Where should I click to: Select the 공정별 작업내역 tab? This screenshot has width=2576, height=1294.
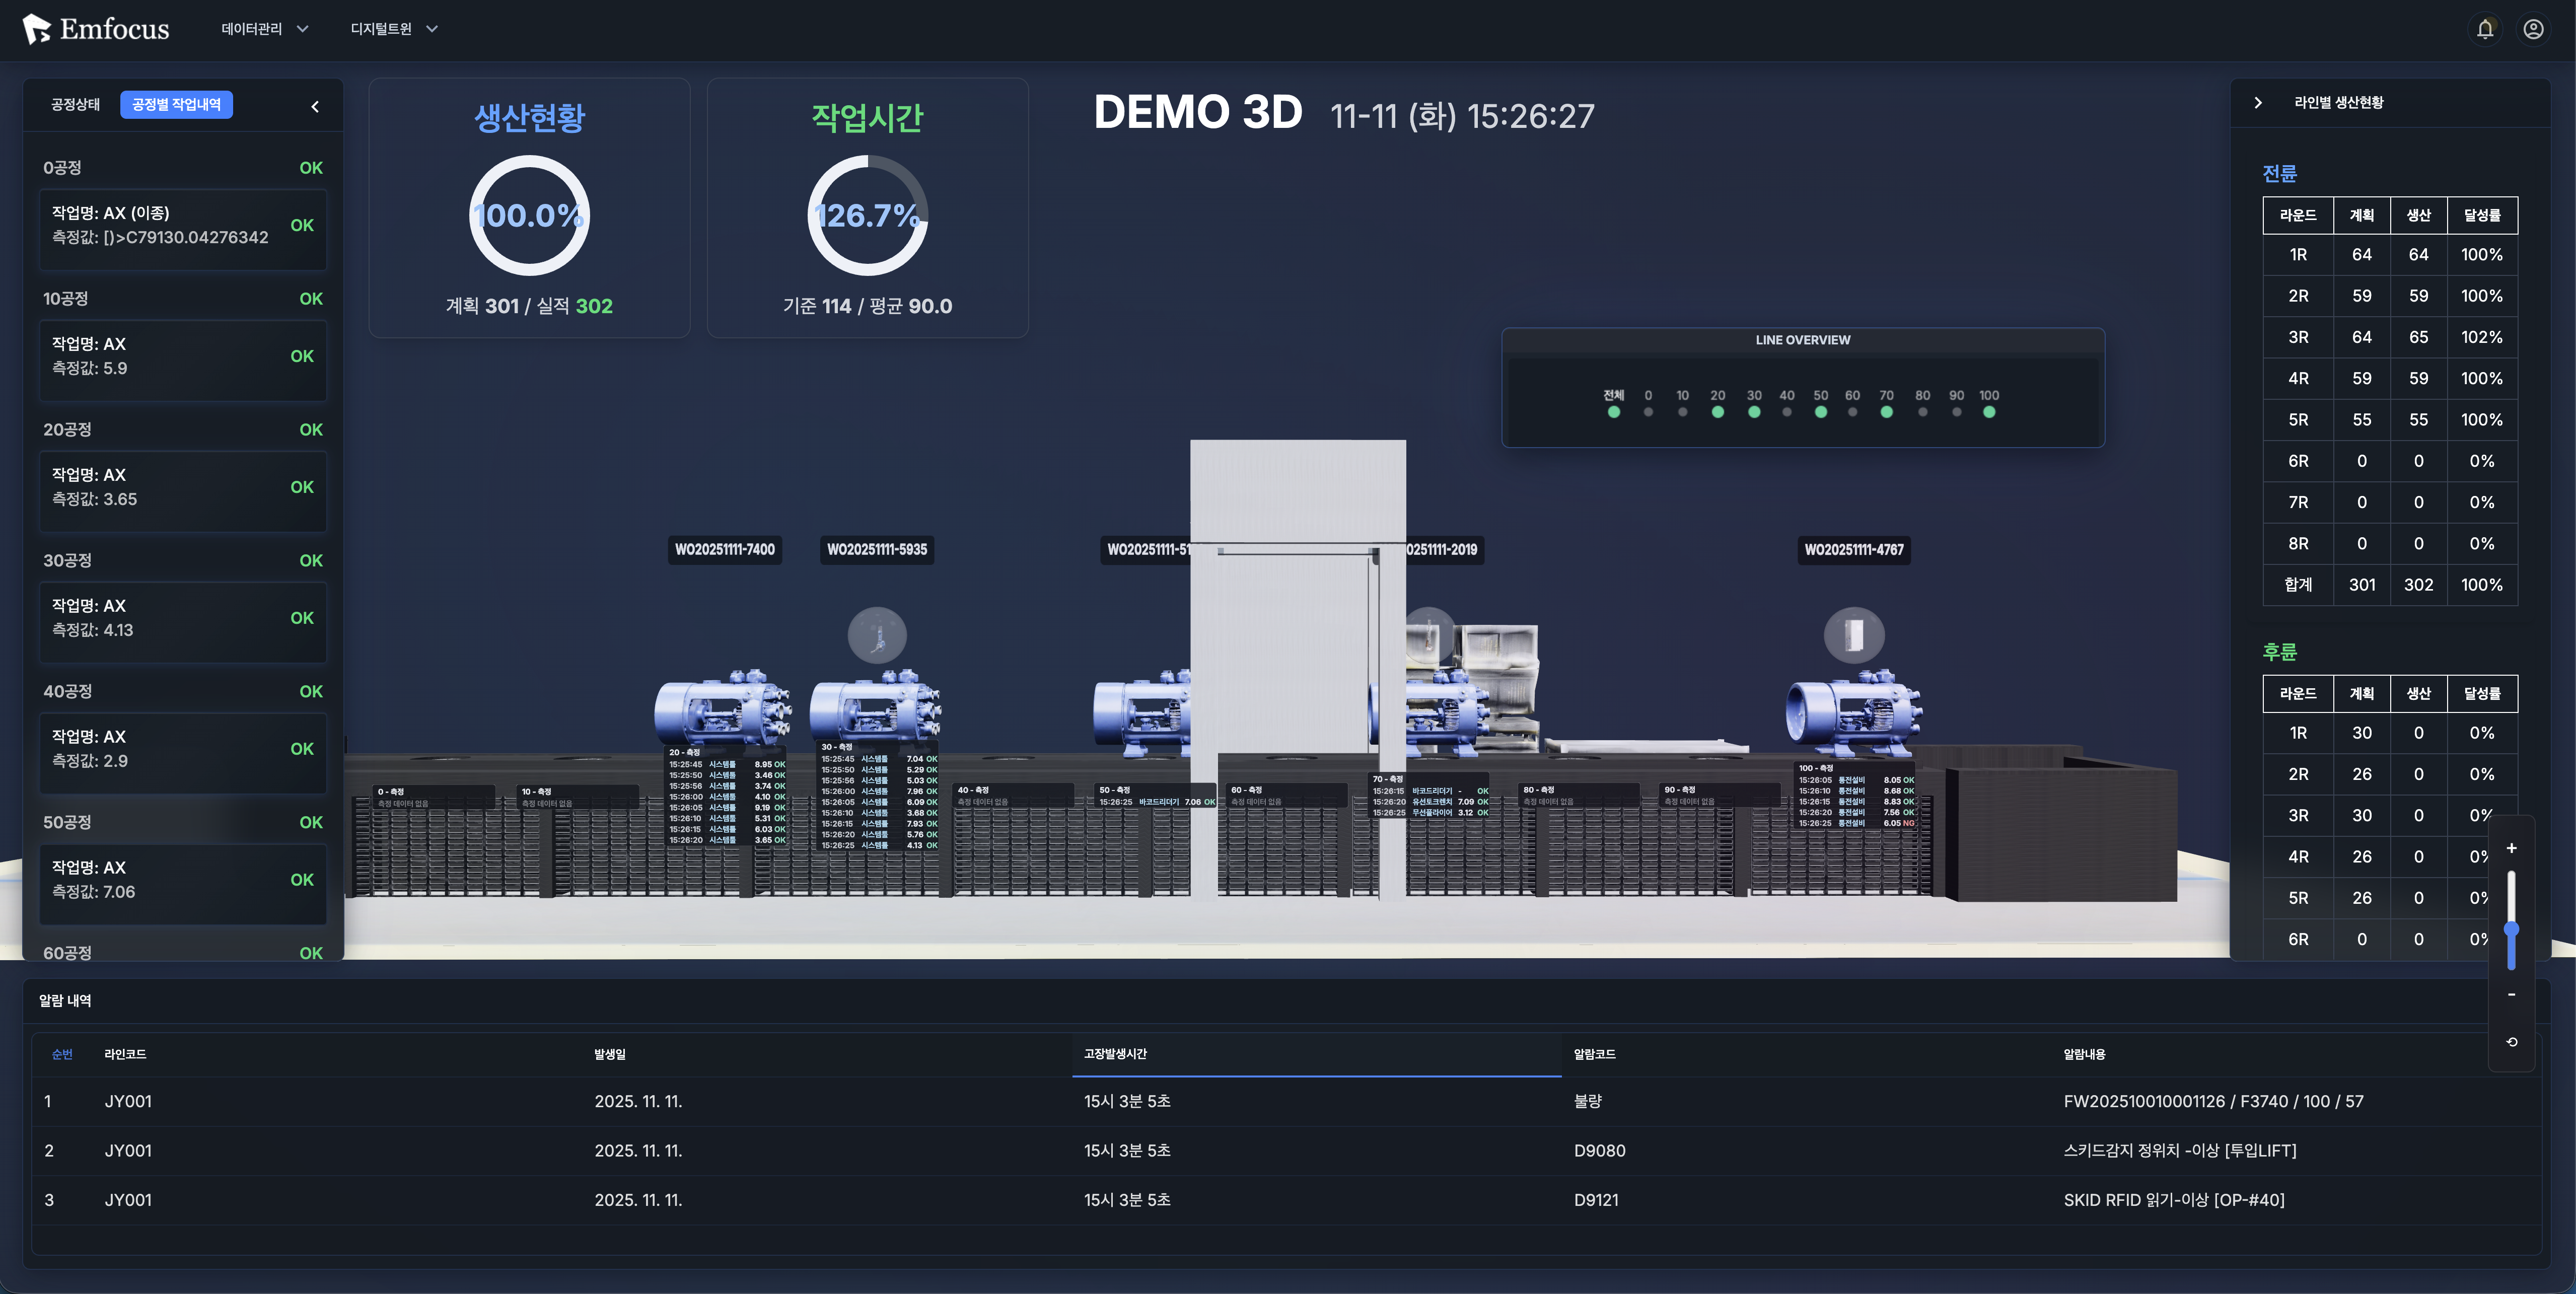[176, 105]
